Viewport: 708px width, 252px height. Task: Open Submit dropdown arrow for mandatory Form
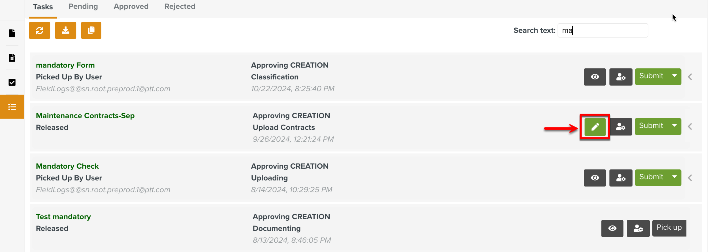[674, 76]
